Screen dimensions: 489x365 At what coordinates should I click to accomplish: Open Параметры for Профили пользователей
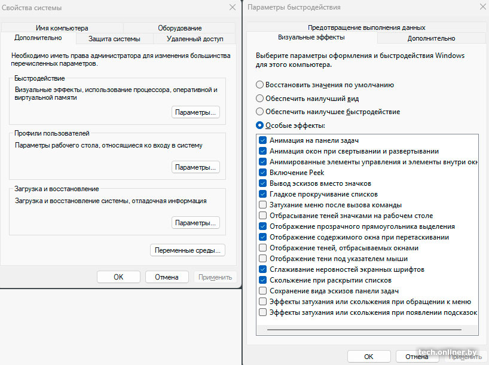195,167
